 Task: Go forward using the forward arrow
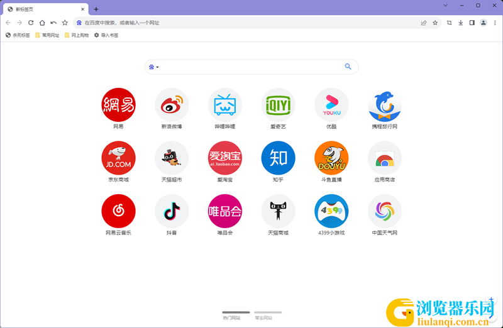19,23
